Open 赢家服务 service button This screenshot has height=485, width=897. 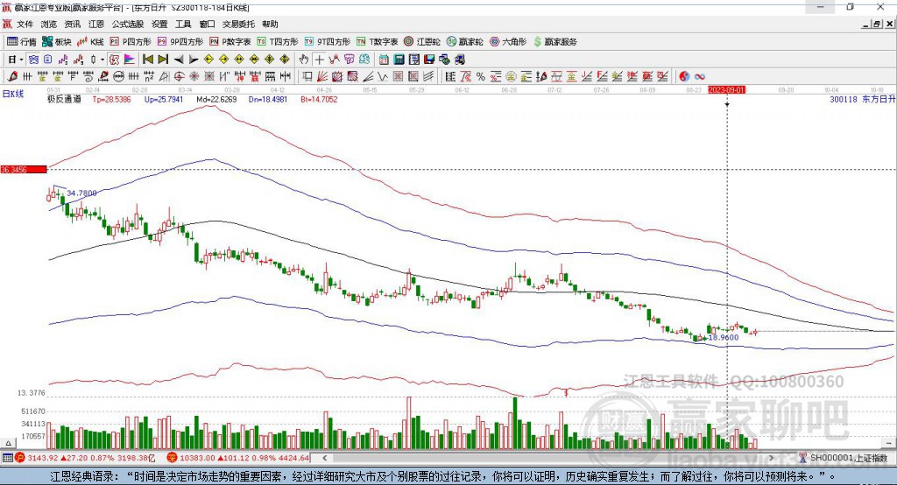(x=555, y=42)
